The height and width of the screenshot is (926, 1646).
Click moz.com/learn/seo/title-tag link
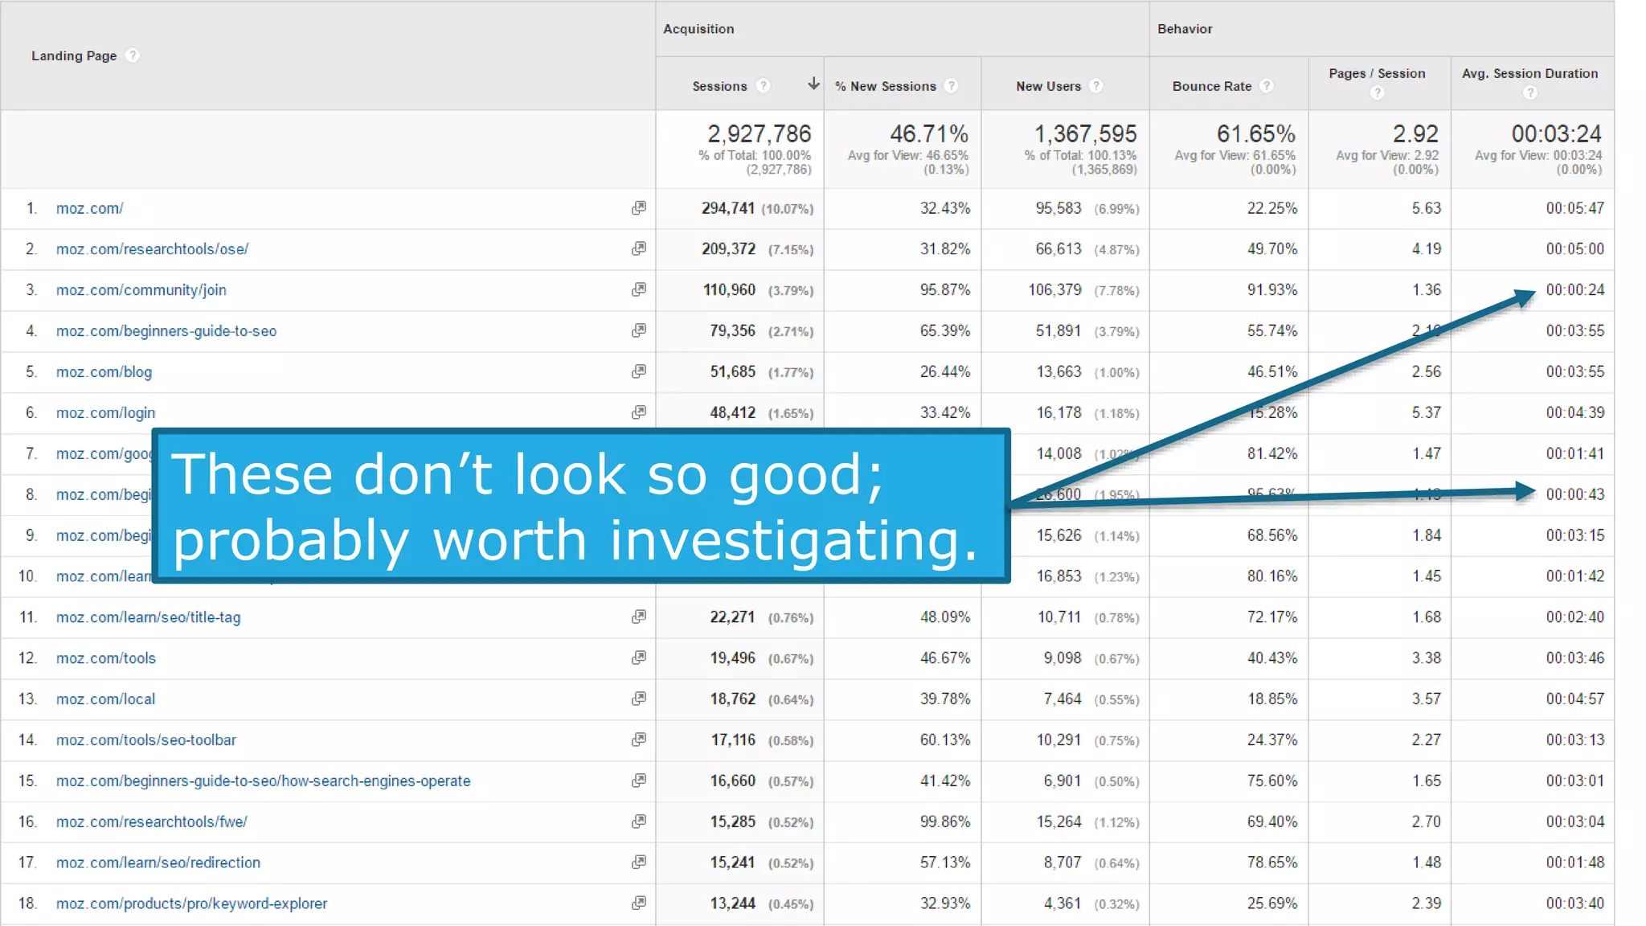148,617
